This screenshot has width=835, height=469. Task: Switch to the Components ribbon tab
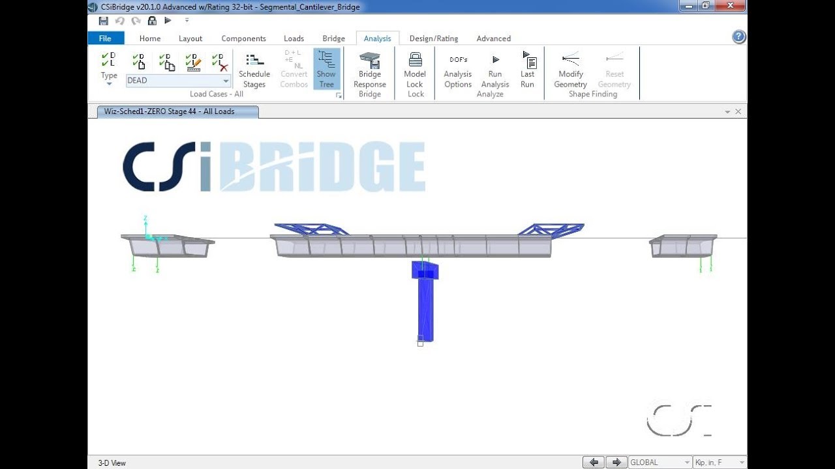(x=243, y=38)
